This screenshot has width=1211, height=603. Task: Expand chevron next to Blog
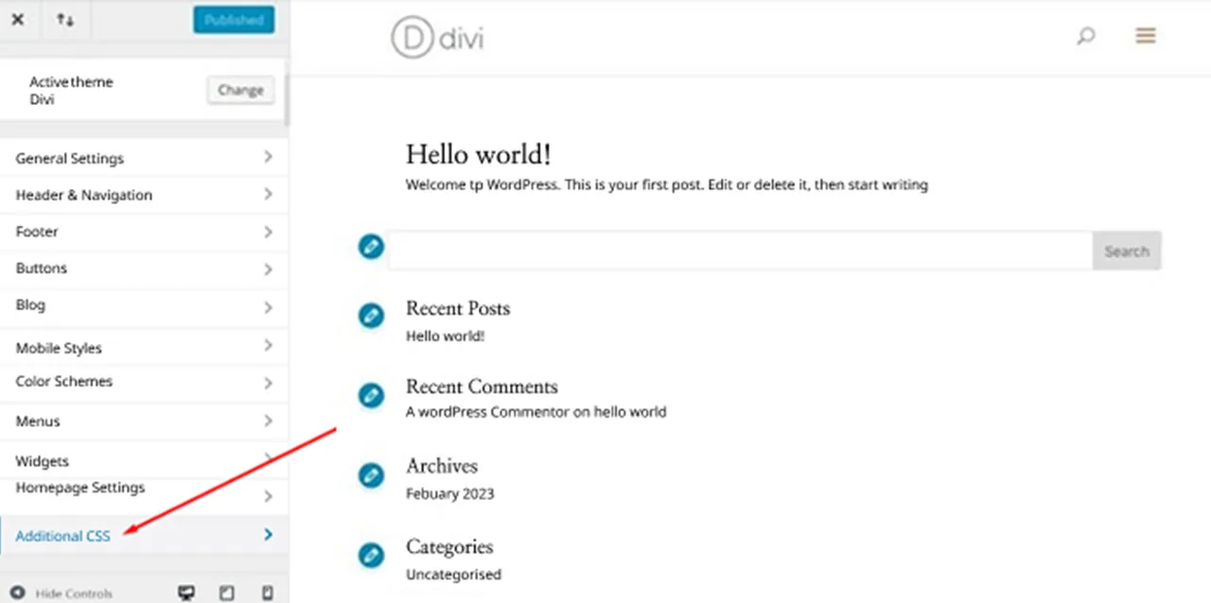pos(268,307)
